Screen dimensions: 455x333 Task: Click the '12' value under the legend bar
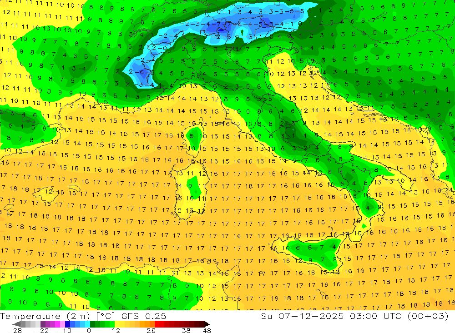pos(116,331)
